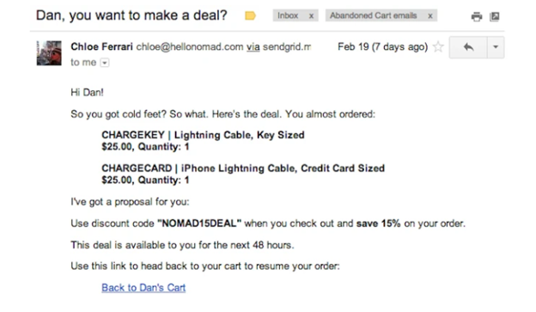
Task: Open the Inbox label
Action: (288, 15)
